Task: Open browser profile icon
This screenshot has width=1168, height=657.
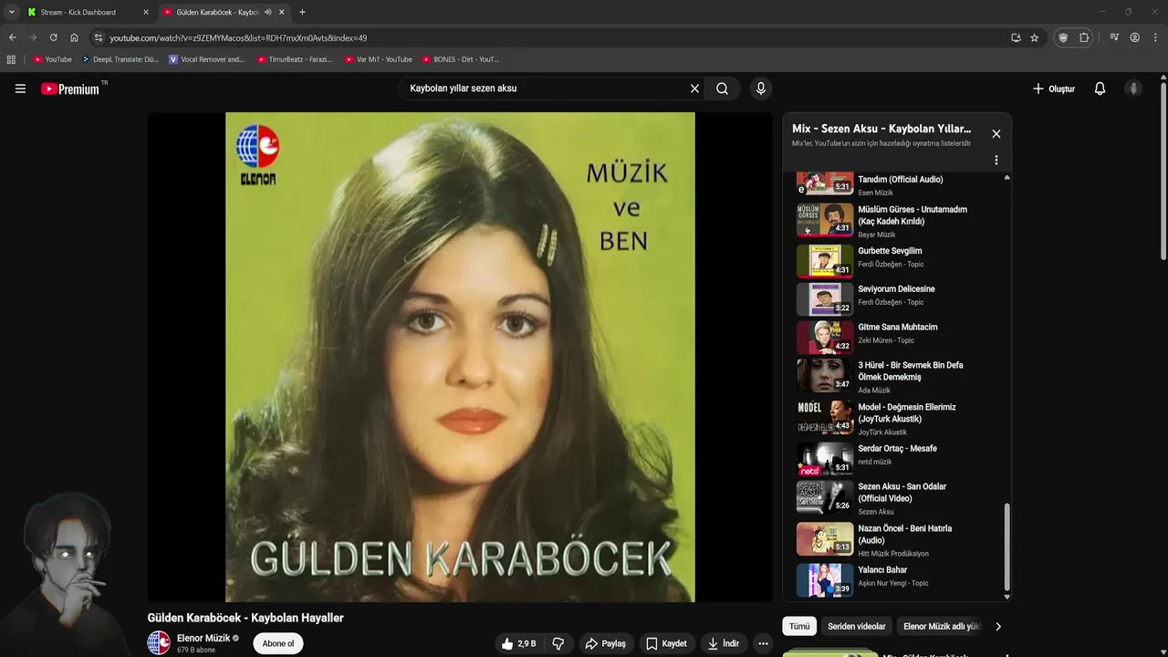Action: click(x=1135, y=37)
